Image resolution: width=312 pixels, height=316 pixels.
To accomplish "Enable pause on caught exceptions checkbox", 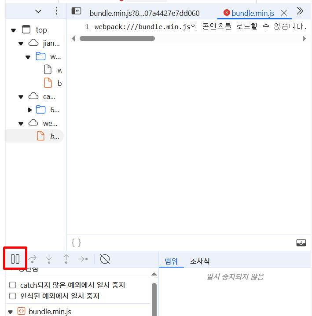I will tap(12, 296).
